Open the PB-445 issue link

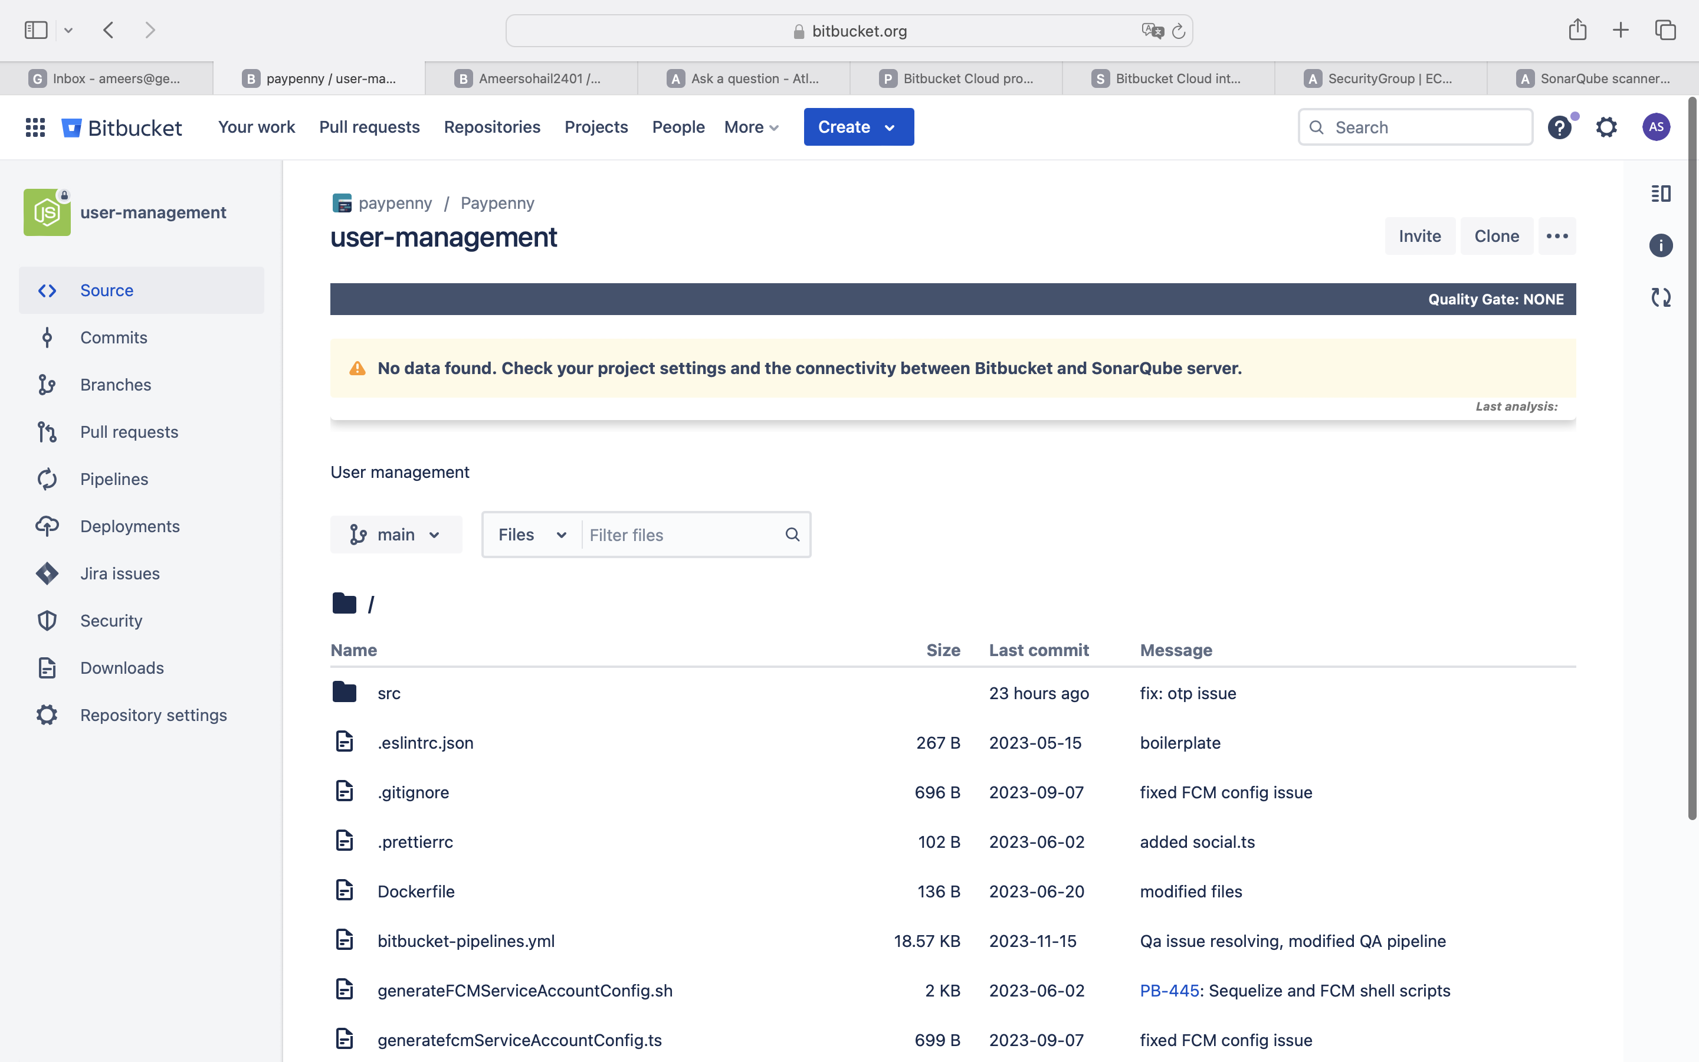click(x=1169, y=991)
